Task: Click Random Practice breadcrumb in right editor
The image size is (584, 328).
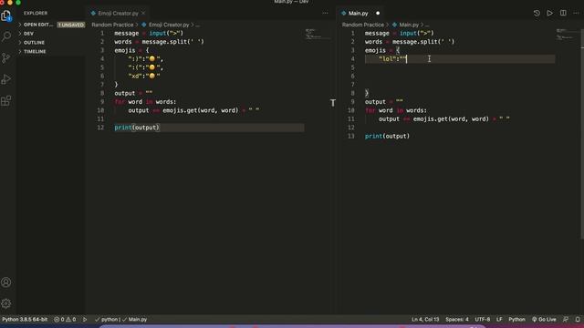Action: pos(363,25)
